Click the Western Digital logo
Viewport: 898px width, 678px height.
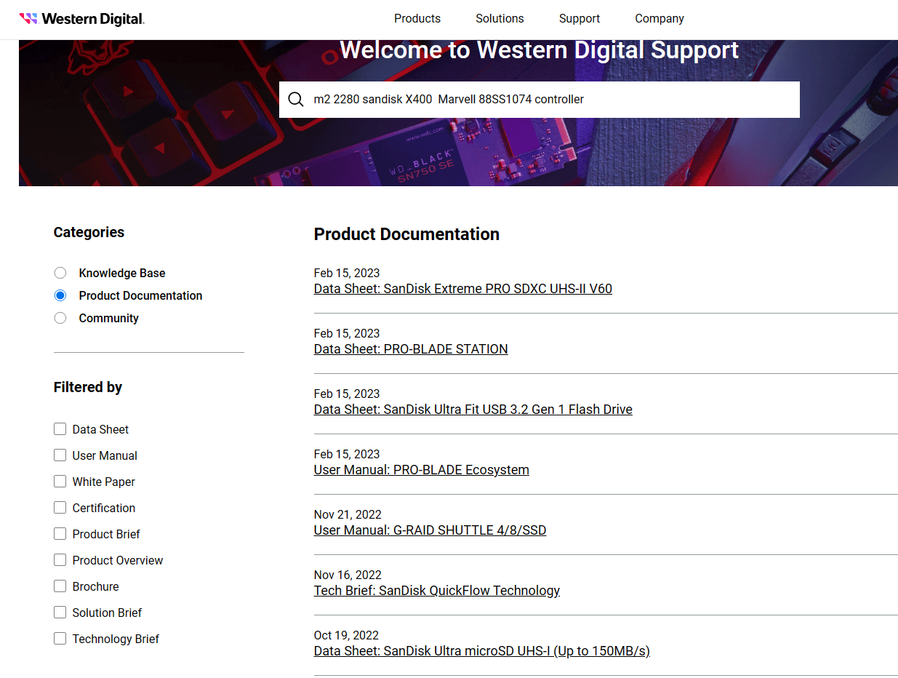pyautogui.click(x=81, y=19)
